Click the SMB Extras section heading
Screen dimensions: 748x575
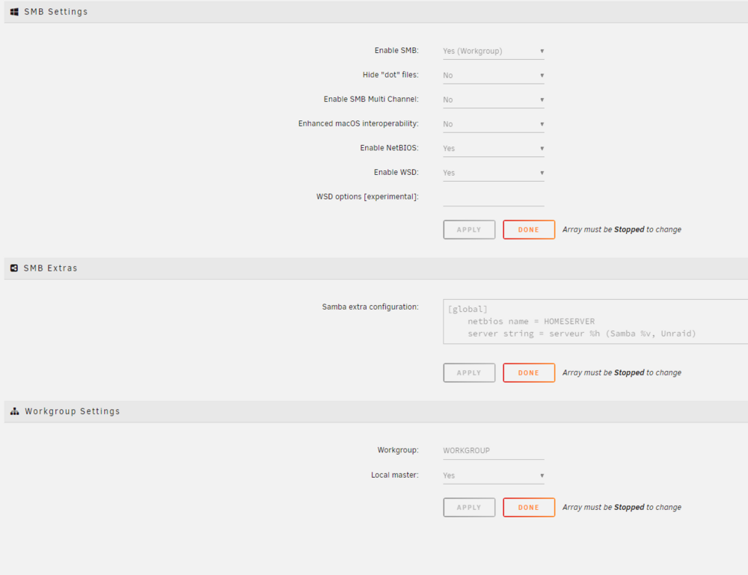click(50, 268)
